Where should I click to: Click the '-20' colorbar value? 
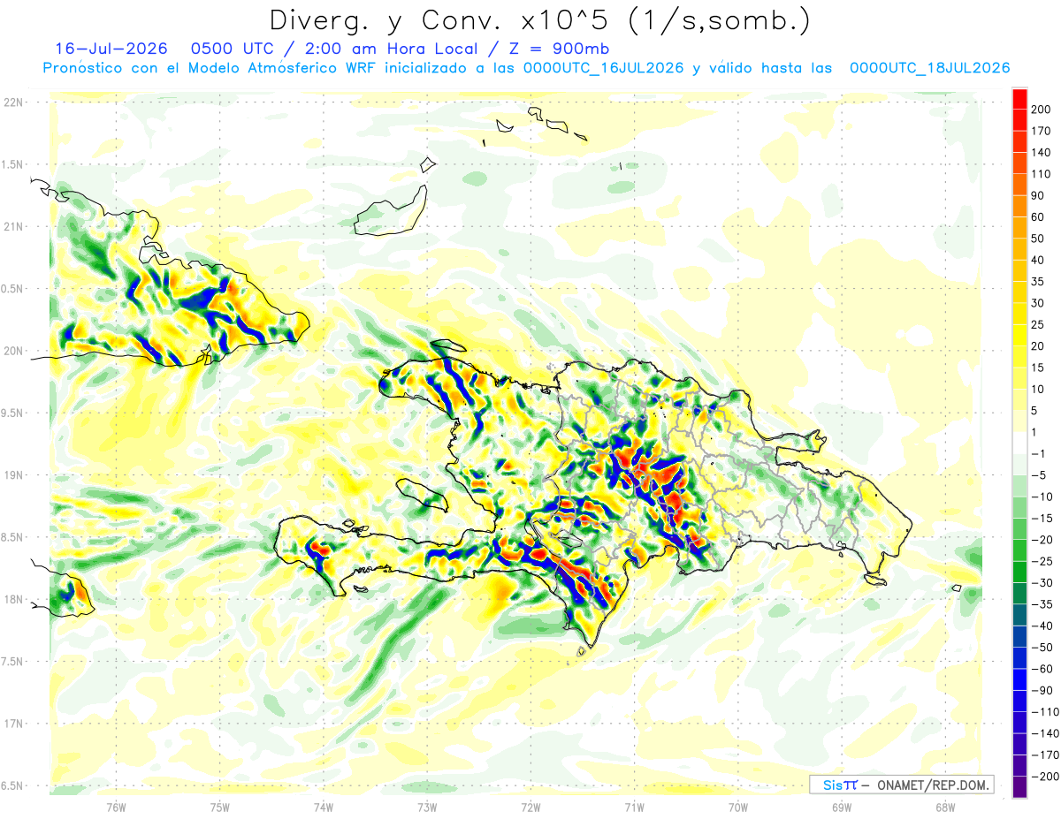[x=1044, y=540]
